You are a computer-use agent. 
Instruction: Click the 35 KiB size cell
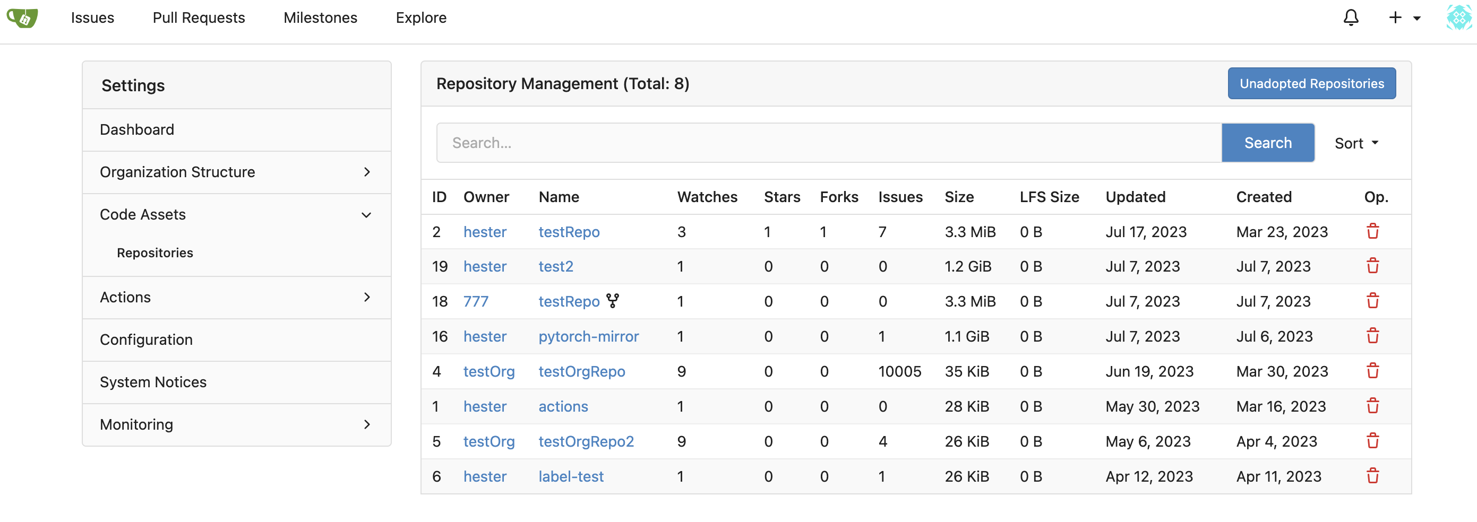pos(967,371)
